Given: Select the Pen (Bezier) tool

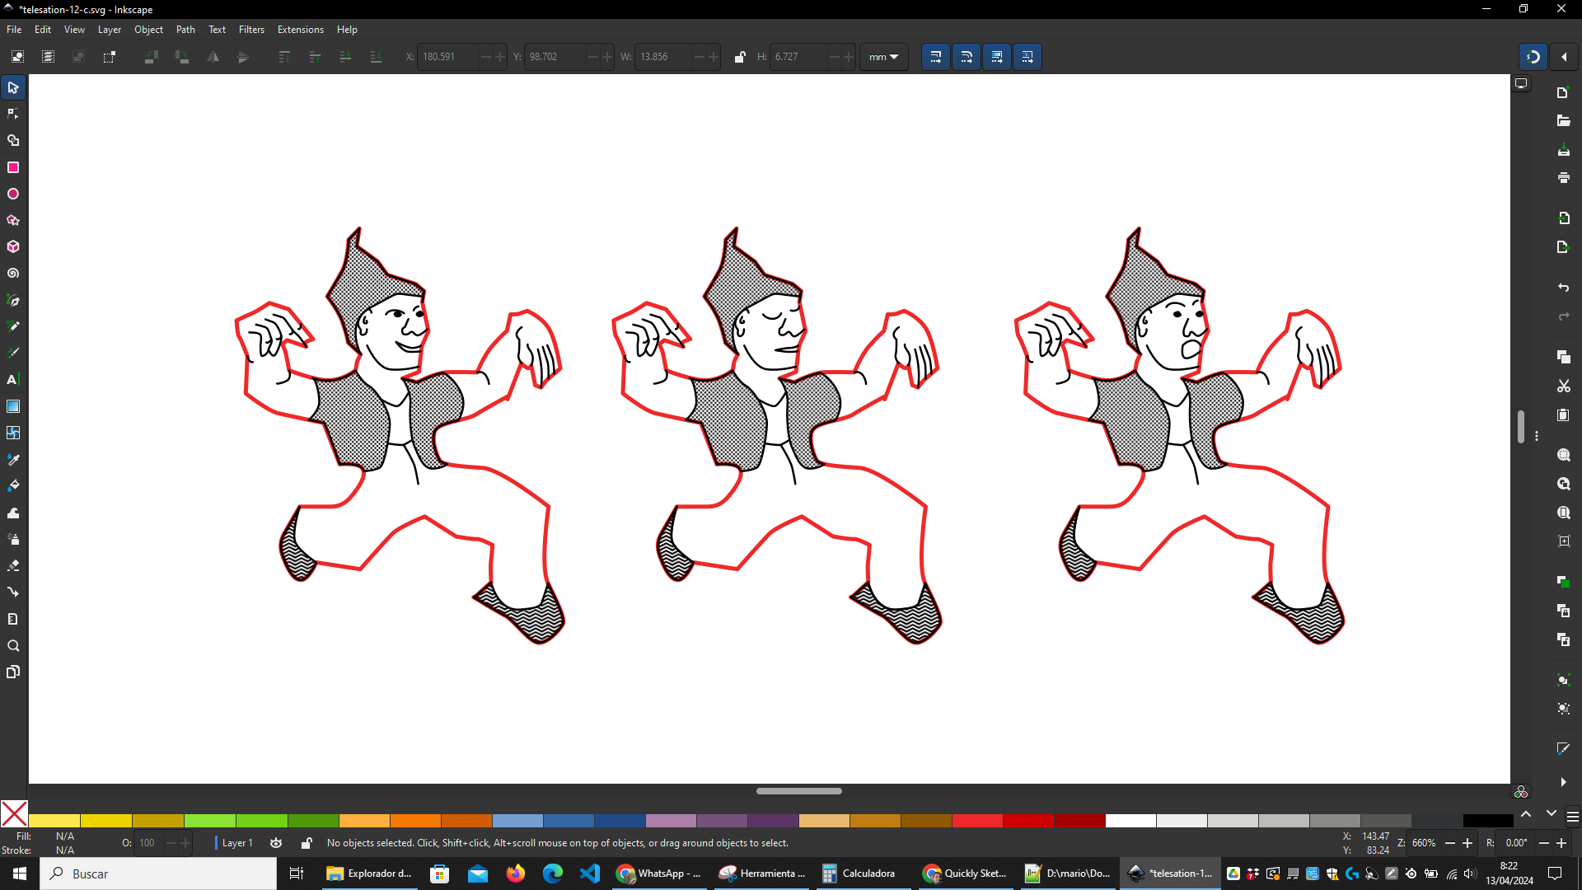Looking at the screenshot, I should (13, 300).
